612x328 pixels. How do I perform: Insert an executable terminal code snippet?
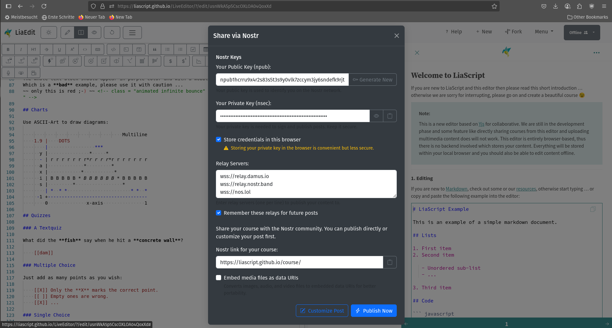point(126,49)
